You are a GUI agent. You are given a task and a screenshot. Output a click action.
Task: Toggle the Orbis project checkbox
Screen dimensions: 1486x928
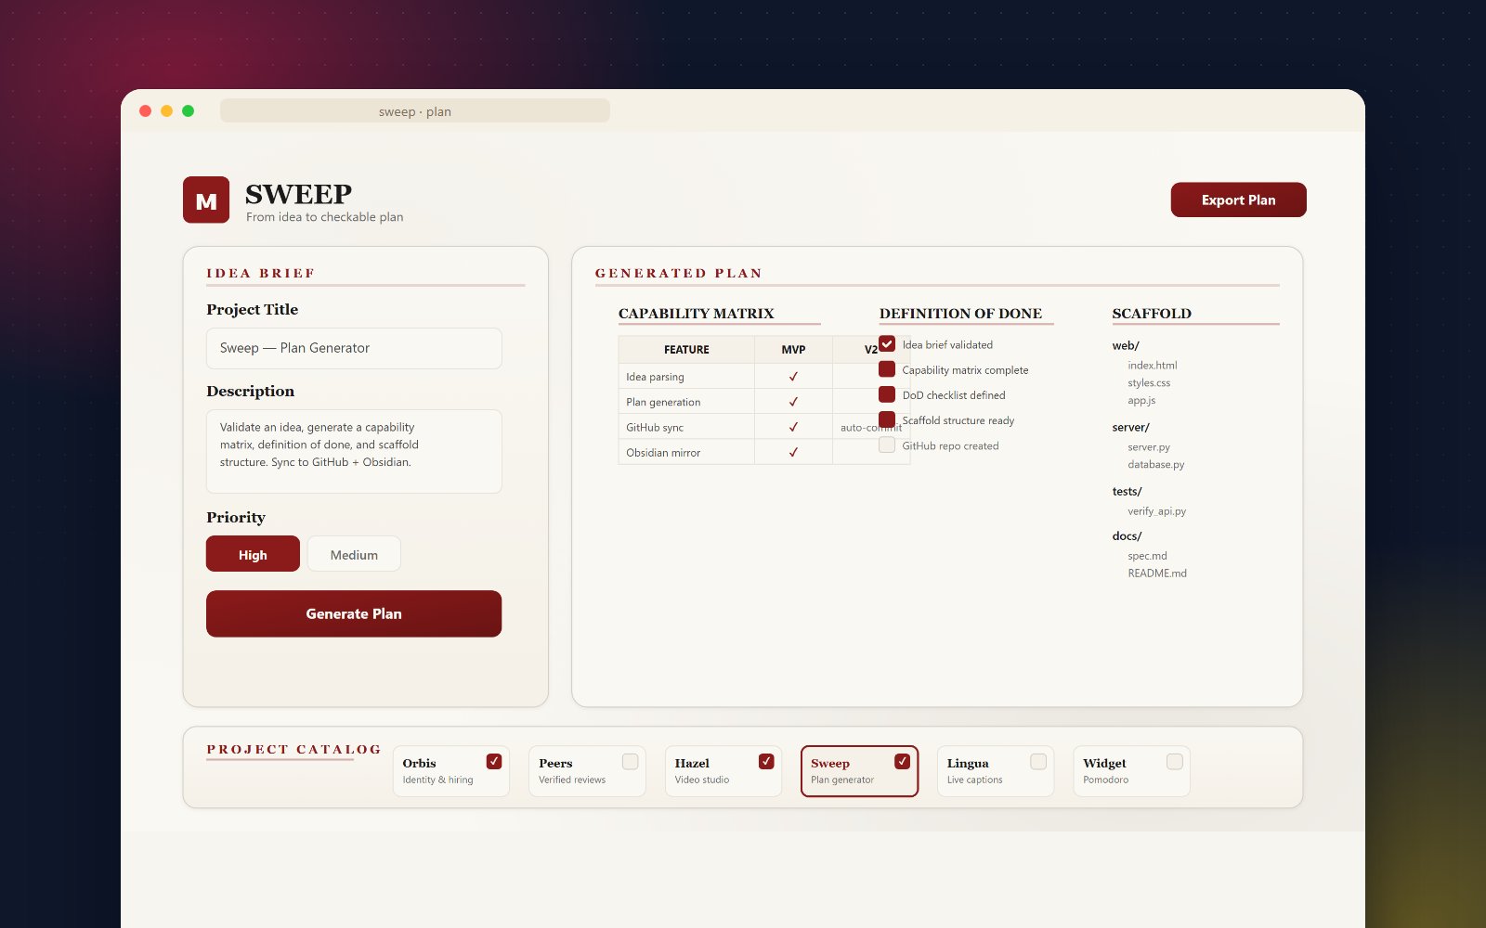(494, 761)
